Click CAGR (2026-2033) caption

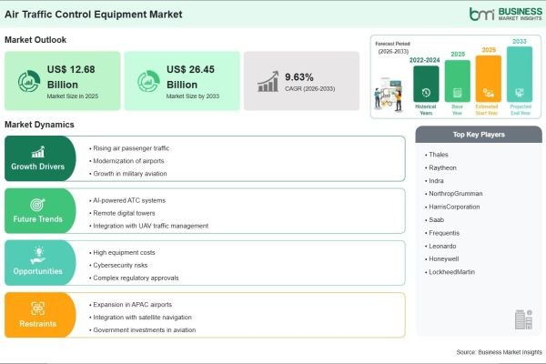(x=310, y=89)
